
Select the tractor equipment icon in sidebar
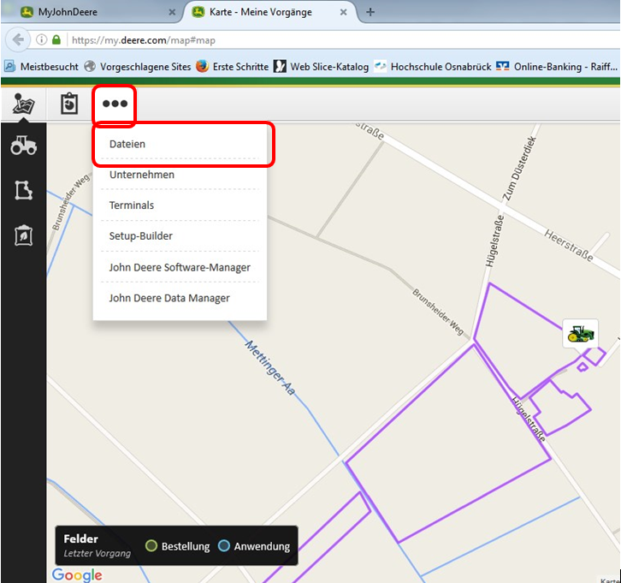pyautogui.click(x=23, y=146)
